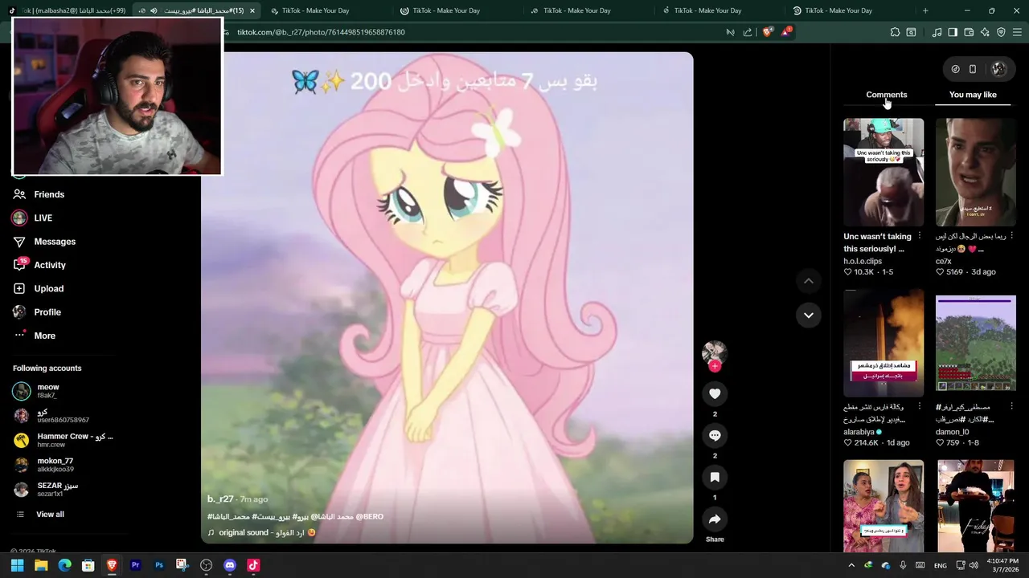Open the Brave Wallet icon
The height and width of the screenshot is (578, 1029).
pyautogui.click(x=969, y=32)
